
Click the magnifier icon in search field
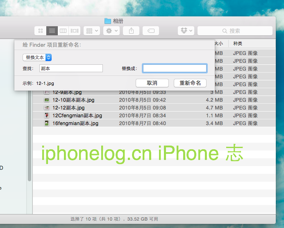tap(225, 31)
